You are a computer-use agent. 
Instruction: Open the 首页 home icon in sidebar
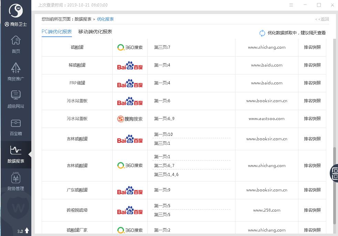coord(16,44)
